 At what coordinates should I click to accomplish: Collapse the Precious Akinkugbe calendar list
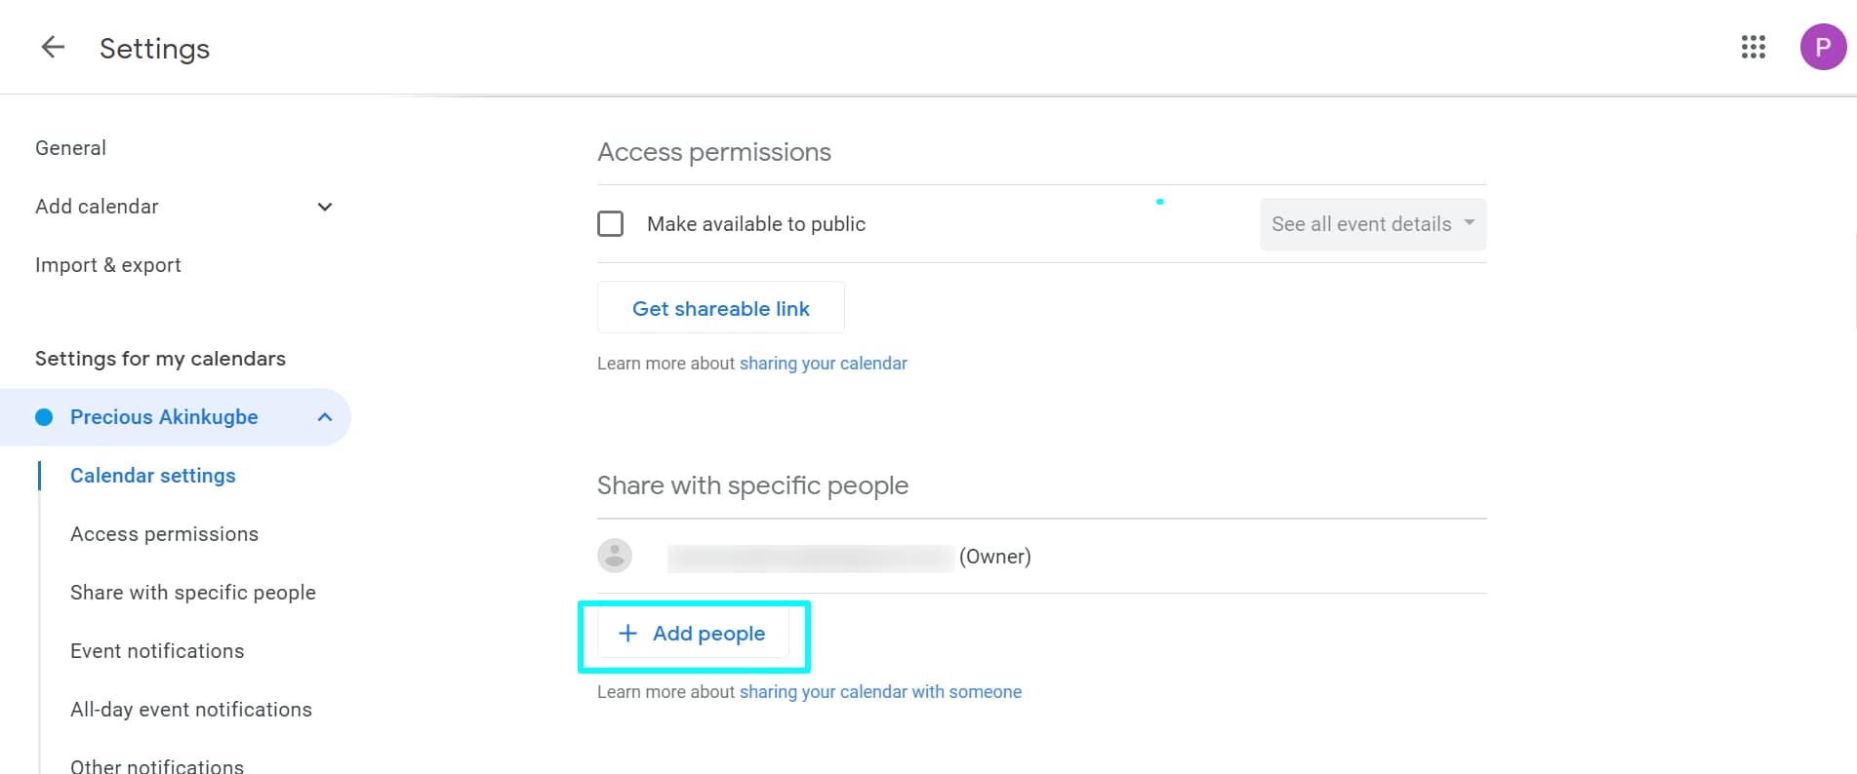(x=325, y=417)
